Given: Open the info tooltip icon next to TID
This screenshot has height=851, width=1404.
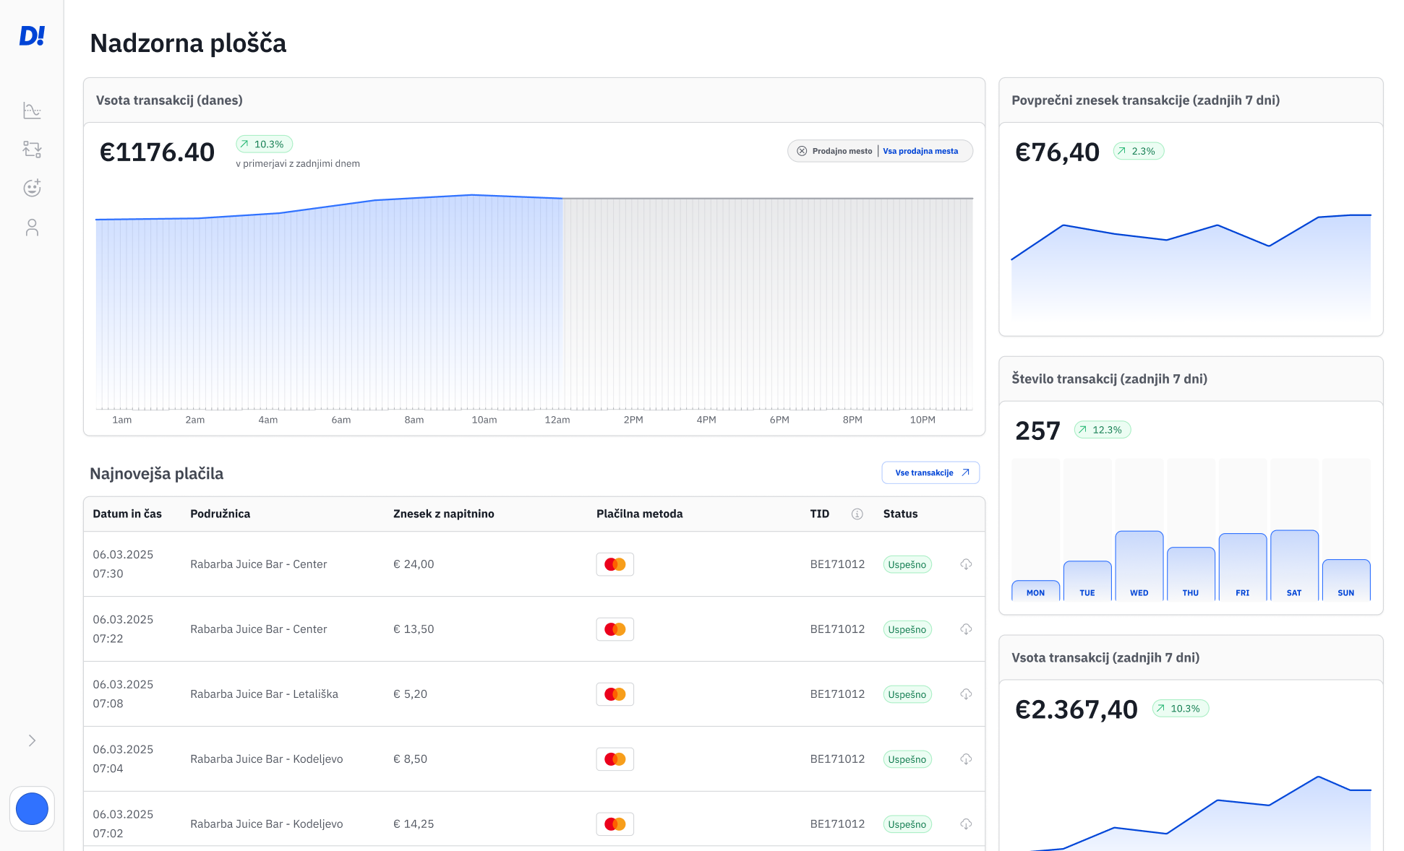Looking at the screenshot, I should pos(857,514).
